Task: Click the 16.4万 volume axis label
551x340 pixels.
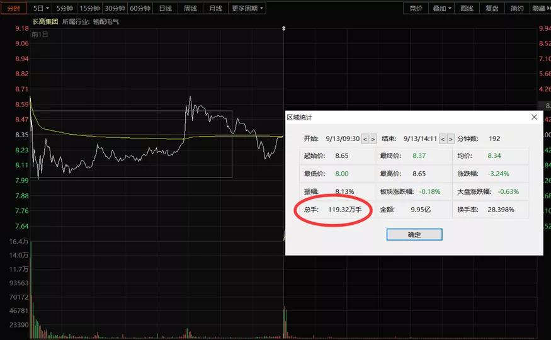Action: 19,242
